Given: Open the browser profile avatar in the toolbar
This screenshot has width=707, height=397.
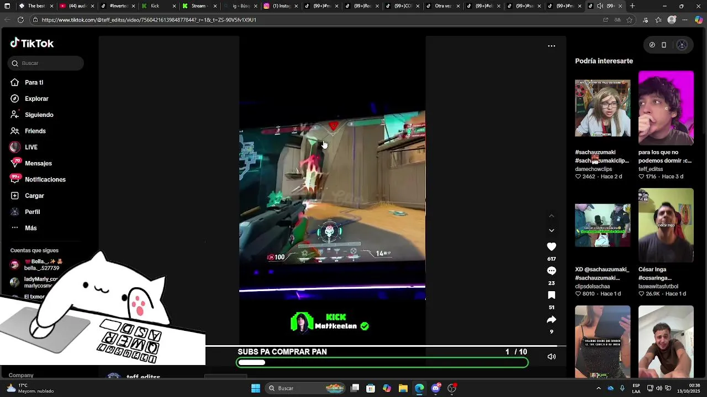Looking at the screenshot, I should coord(672,20).
